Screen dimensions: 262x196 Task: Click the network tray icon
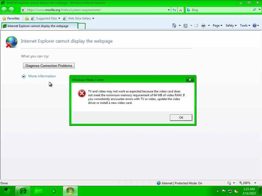230,191
